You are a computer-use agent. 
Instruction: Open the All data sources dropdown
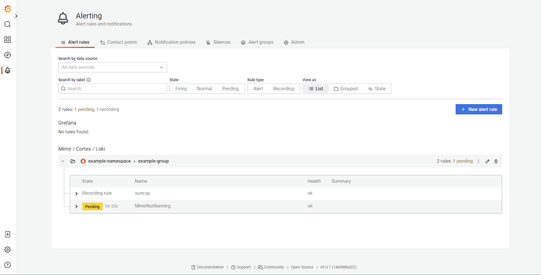pos(113,67)
